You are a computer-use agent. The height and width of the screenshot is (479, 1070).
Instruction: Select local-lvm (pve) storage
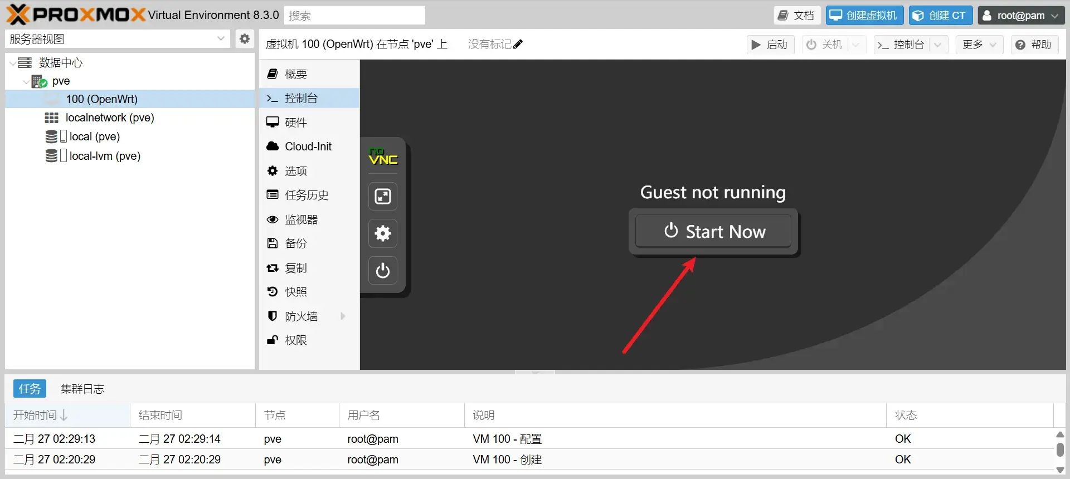point(104,156)
